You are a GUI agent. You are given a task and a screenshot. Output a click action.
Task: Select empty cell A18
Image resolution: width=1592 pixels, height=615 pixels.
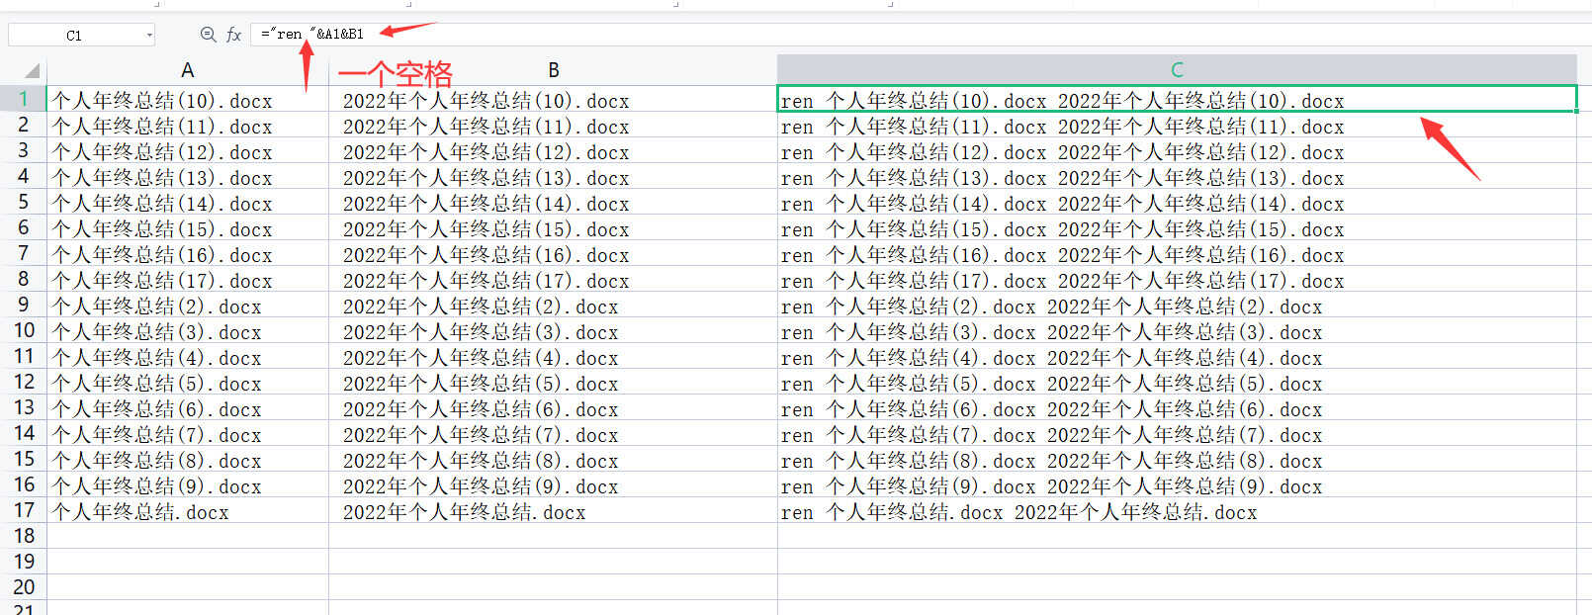click(x=187, y=536)
